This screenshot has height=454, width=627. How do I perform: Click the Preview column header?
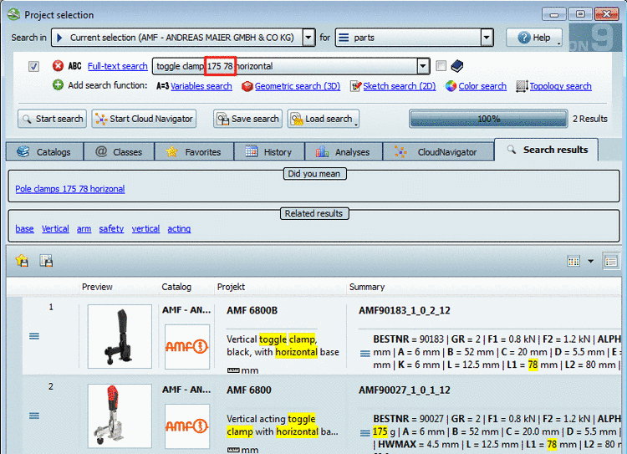[x=97, y=287]
